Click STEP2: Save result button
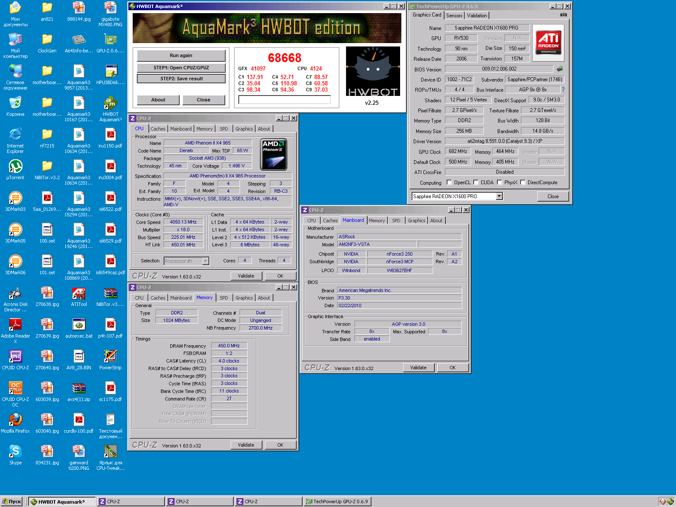This screenshot has width=676, height=507. tap(181, 79)
